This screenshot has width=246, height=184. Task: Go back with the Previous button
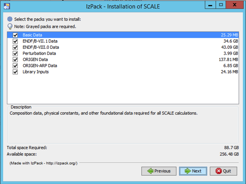point(159,171)
